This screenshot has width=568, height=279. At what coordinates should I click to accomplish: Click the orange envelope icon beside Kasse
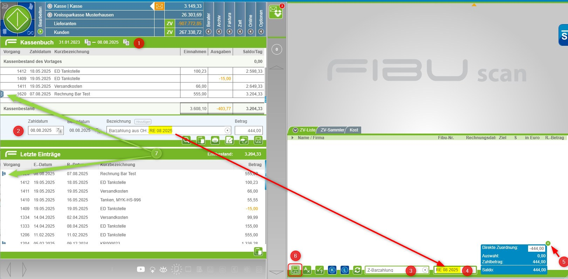[x=159, y=6]
